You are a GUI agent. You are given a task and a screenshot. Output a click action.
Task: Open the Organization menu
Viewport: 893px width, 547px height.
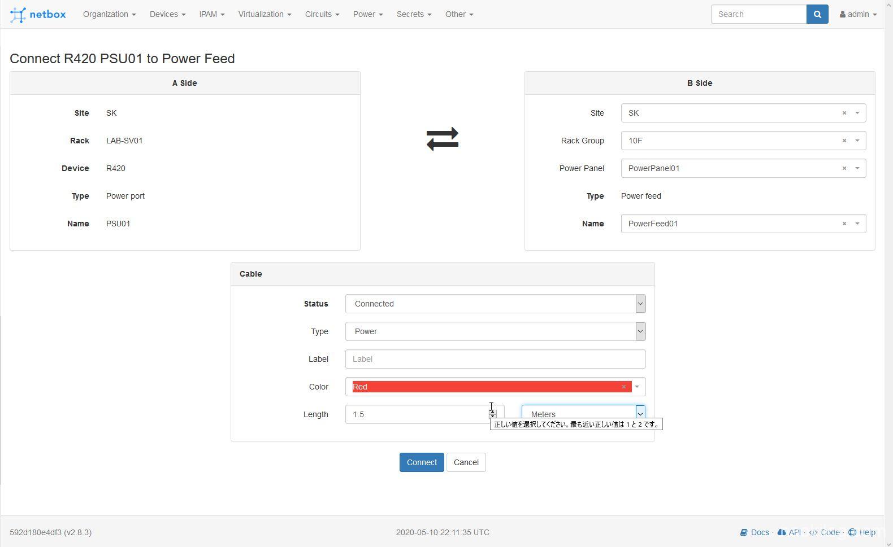(110, 14)
